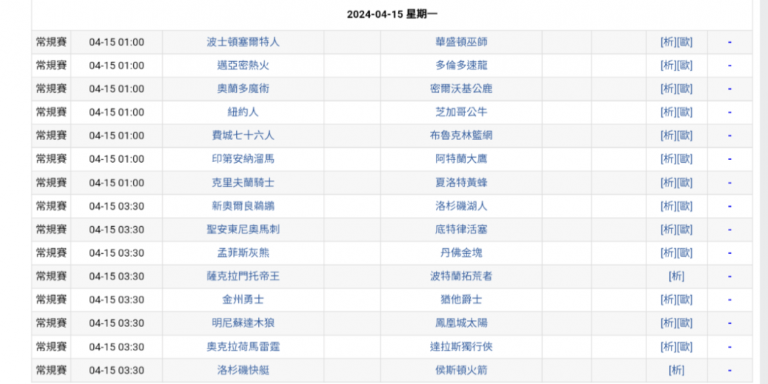Open the 華盛頓巫師 team link

pos(461,42)
